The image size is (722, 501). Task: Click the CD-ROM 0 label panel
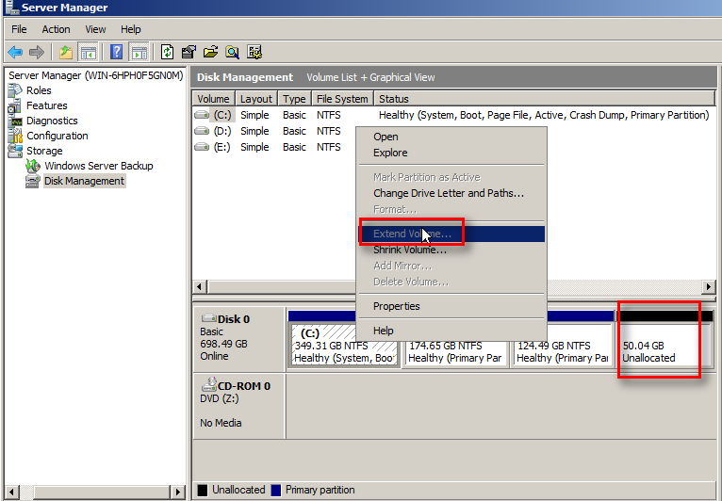(x=239, y=406)
